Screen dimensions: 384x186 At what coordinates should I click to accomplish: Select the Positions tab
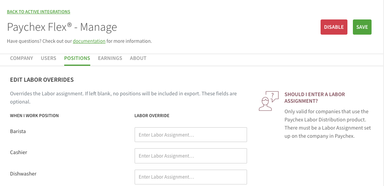[77, 58]
